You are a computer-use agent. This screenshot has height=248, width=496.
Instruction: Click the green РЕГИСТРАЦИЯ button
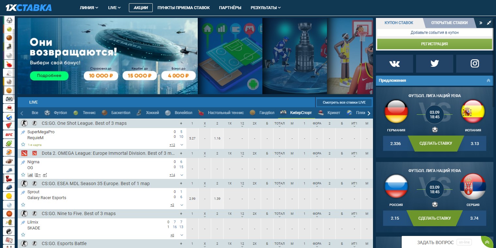[434, 44]
